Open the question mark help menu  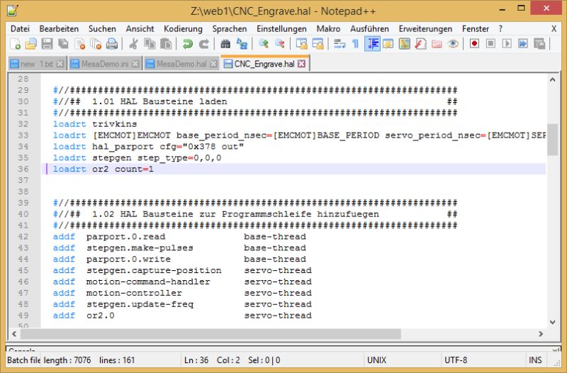click(x=500, y=29)
